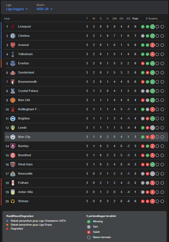Open the Tottenham team name link
The width and height of the screenshot is (169, 242).
tap(25, 54)
